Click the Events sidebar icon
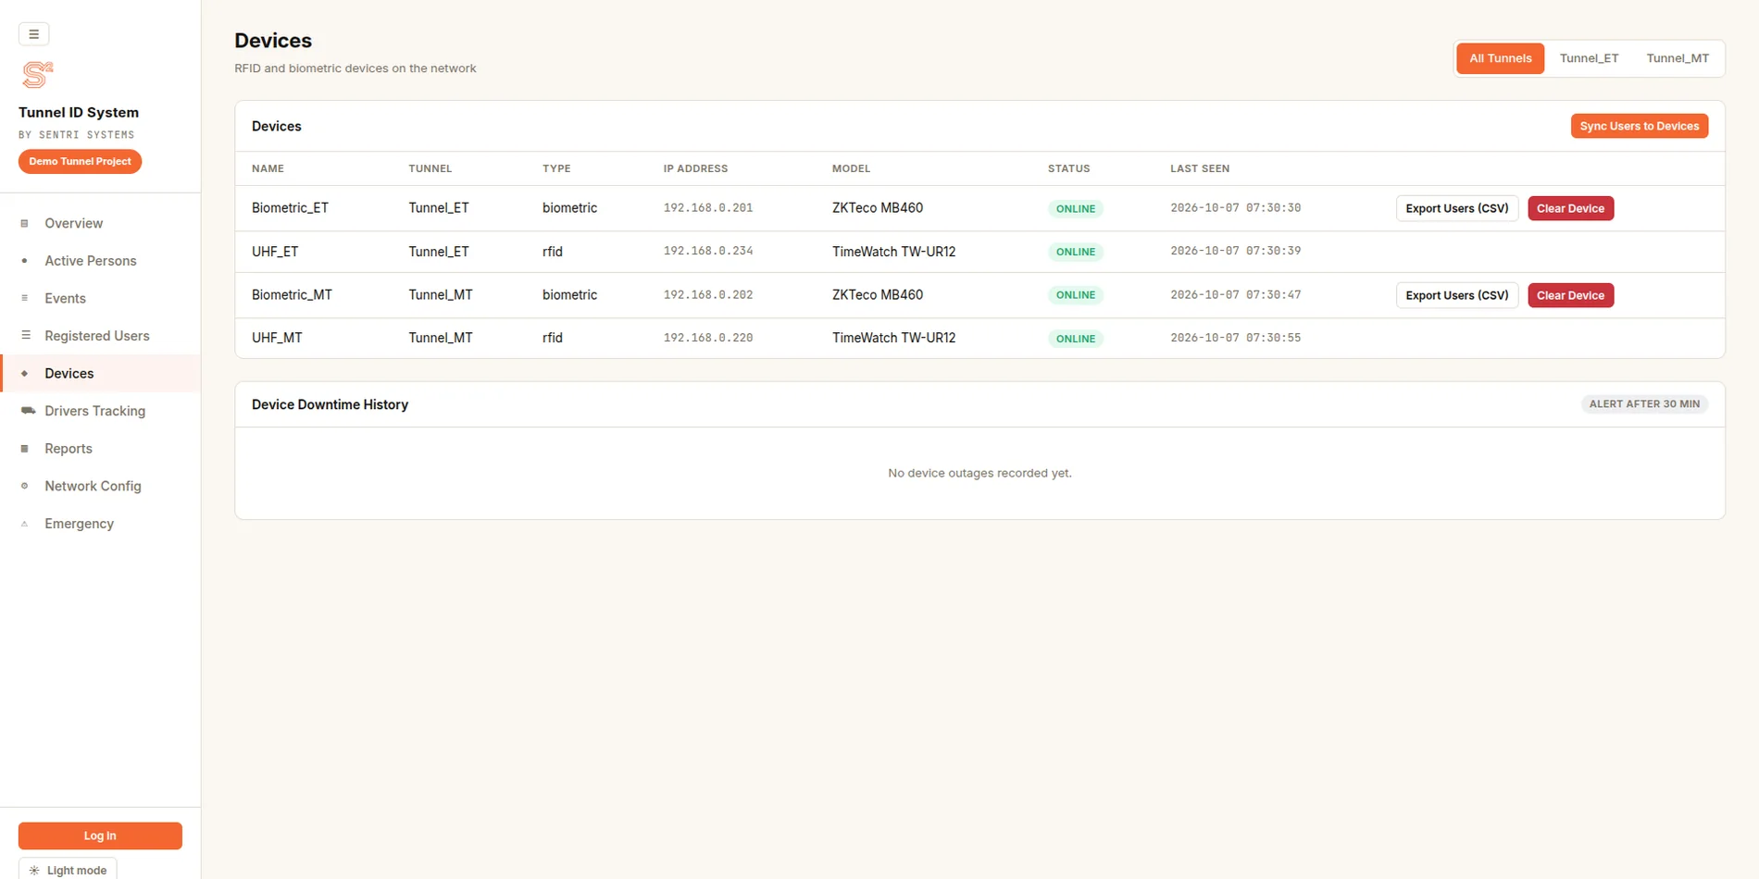The image size is (1759, 879). (x=25, y=298)
